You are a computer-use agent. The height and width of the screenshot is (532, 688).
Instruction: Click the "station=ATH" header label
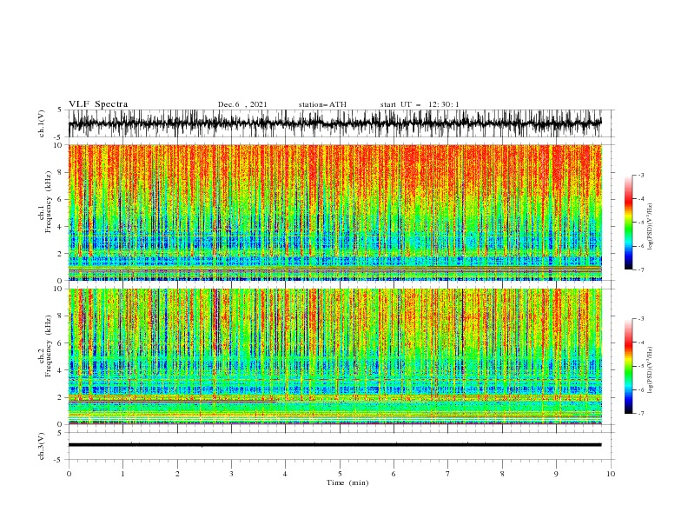pos(322,104)
